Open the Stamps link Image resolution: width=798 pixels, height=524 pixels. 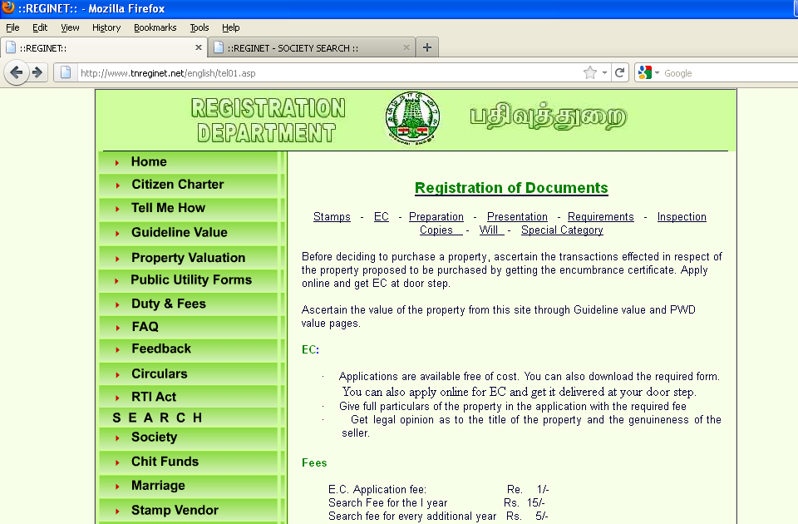332,217
